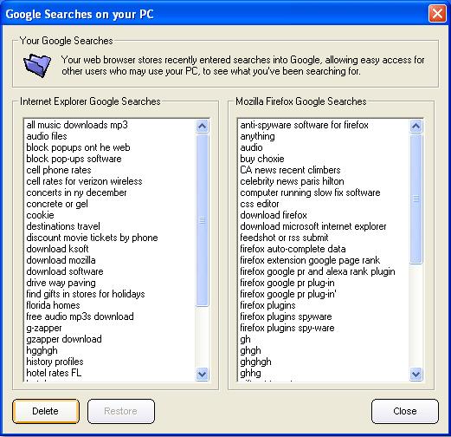451x437 pixels.
Task: Select 'gzapper download' in Internet Explorer list
Action: pos(64,339)
